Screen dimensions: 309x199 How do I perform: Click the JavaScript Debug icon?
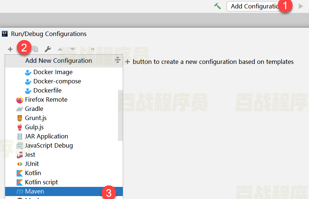pyautogui.click(x=20, y=146)
